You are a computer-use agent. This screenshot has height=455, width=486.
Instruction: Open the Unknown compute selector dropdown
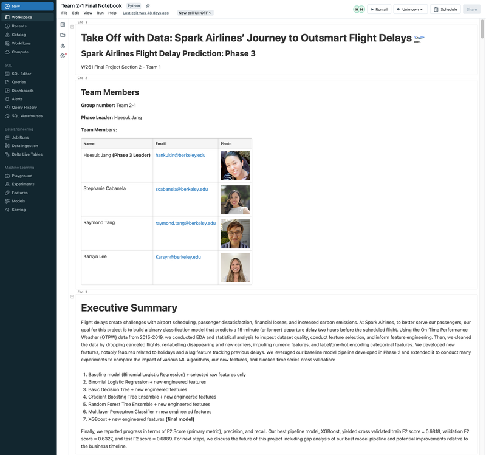coord(409,9)
